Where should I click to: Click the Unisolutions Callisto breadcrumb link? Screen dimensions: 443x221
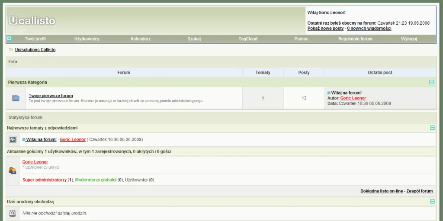pyautogui.click(x=35, y=50)
